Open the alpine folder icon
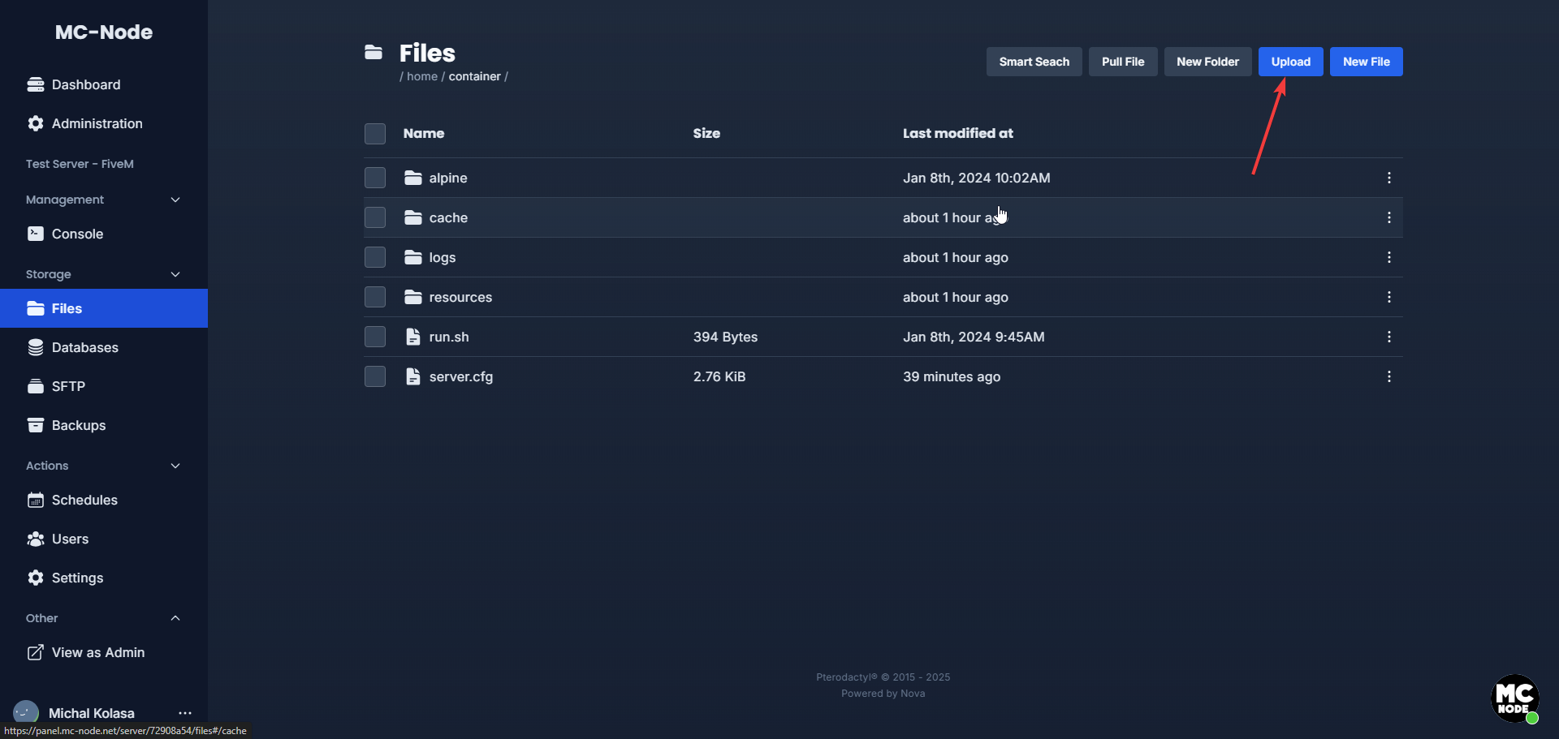Image resolution: width=1559 pixels, height=739 pixels. point(413,178)
